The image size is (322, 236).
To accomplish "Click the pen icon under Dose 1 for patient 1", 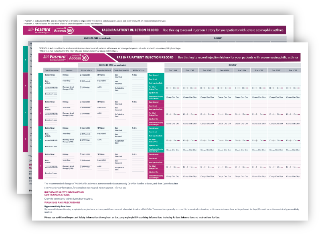I will [x=176, y=88].
